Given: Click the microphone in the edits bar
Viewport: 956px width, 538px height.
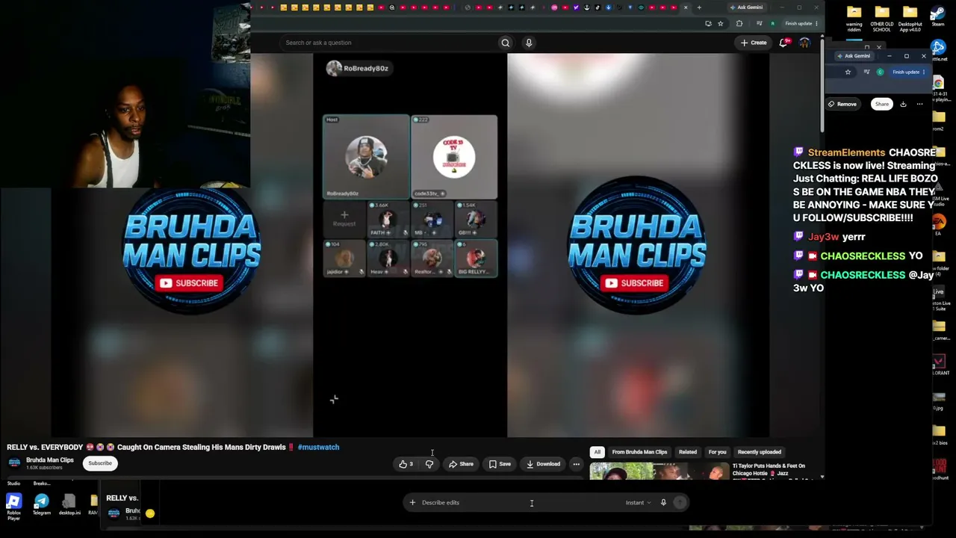Looking at the screenshot, I should coord(663,503).
